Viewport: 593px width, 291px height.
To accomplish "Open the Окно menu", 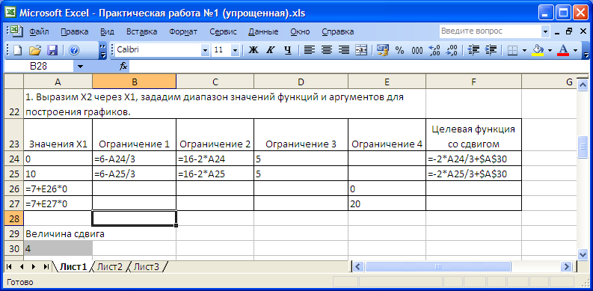I will tap(301, 31).
